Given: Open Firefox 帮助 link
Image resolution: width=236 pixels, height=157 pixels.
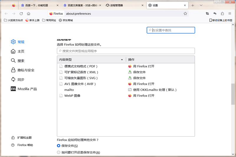Looking at the screenshot, I should click(x=22, y=145).
